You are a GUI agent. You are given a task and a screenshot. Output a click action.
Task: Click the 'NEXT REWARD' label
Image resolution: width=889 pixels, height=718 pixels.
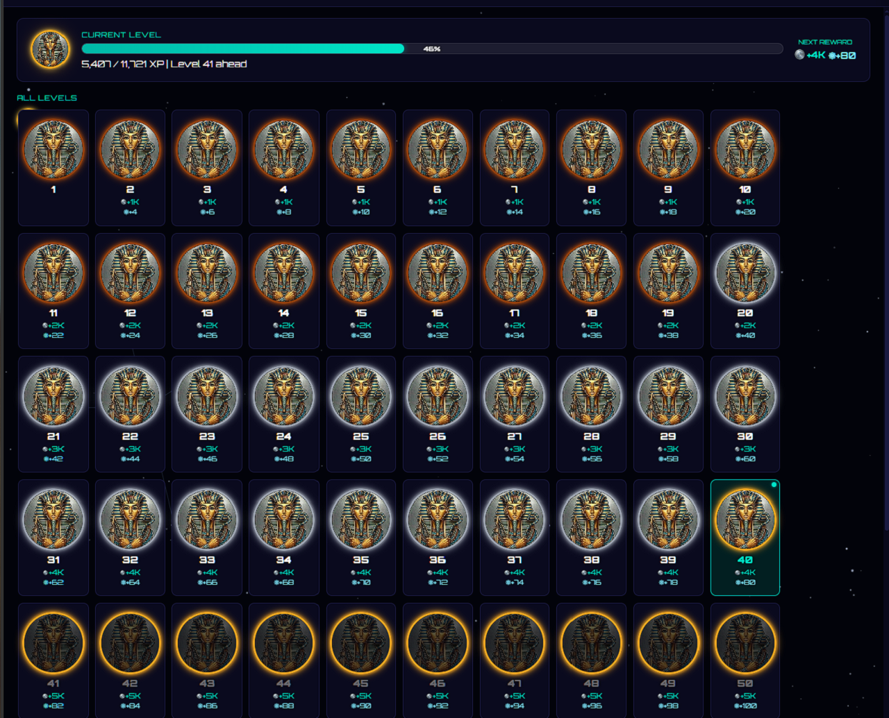(x=825, y=42)
